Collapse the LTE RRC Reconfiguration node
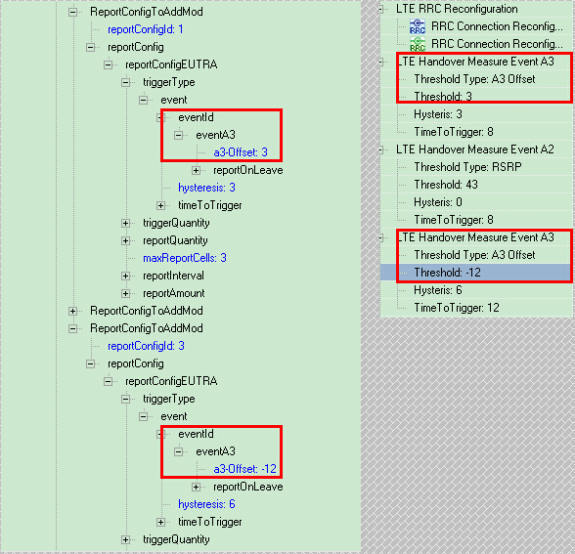Viewport: 575px width, 554px height. pyautogui.click(x=381, y=9)
